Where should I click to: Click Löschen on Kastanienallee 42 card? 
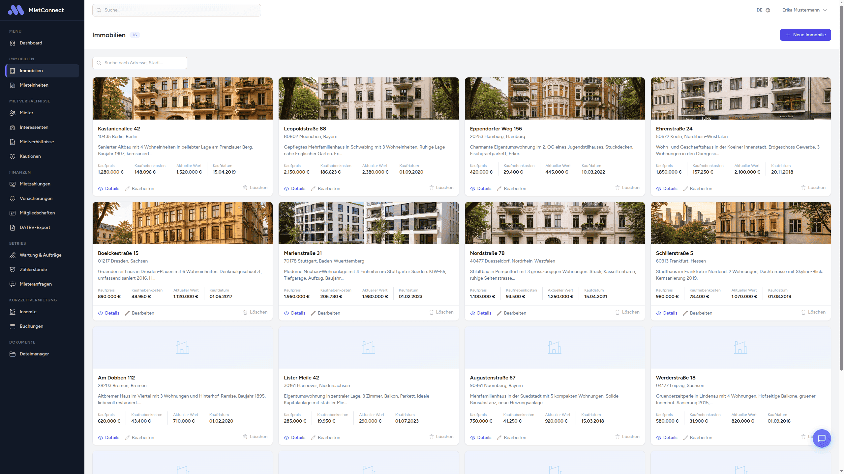(255, 188)
